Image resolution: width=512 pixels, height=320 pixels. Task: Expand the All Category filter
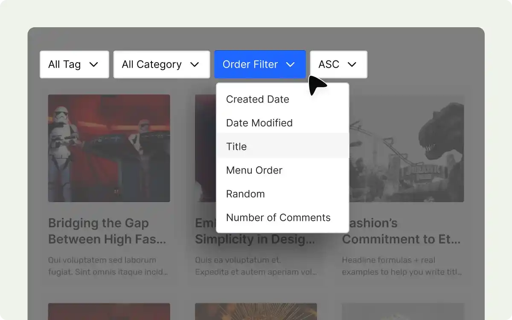(161, 65)
